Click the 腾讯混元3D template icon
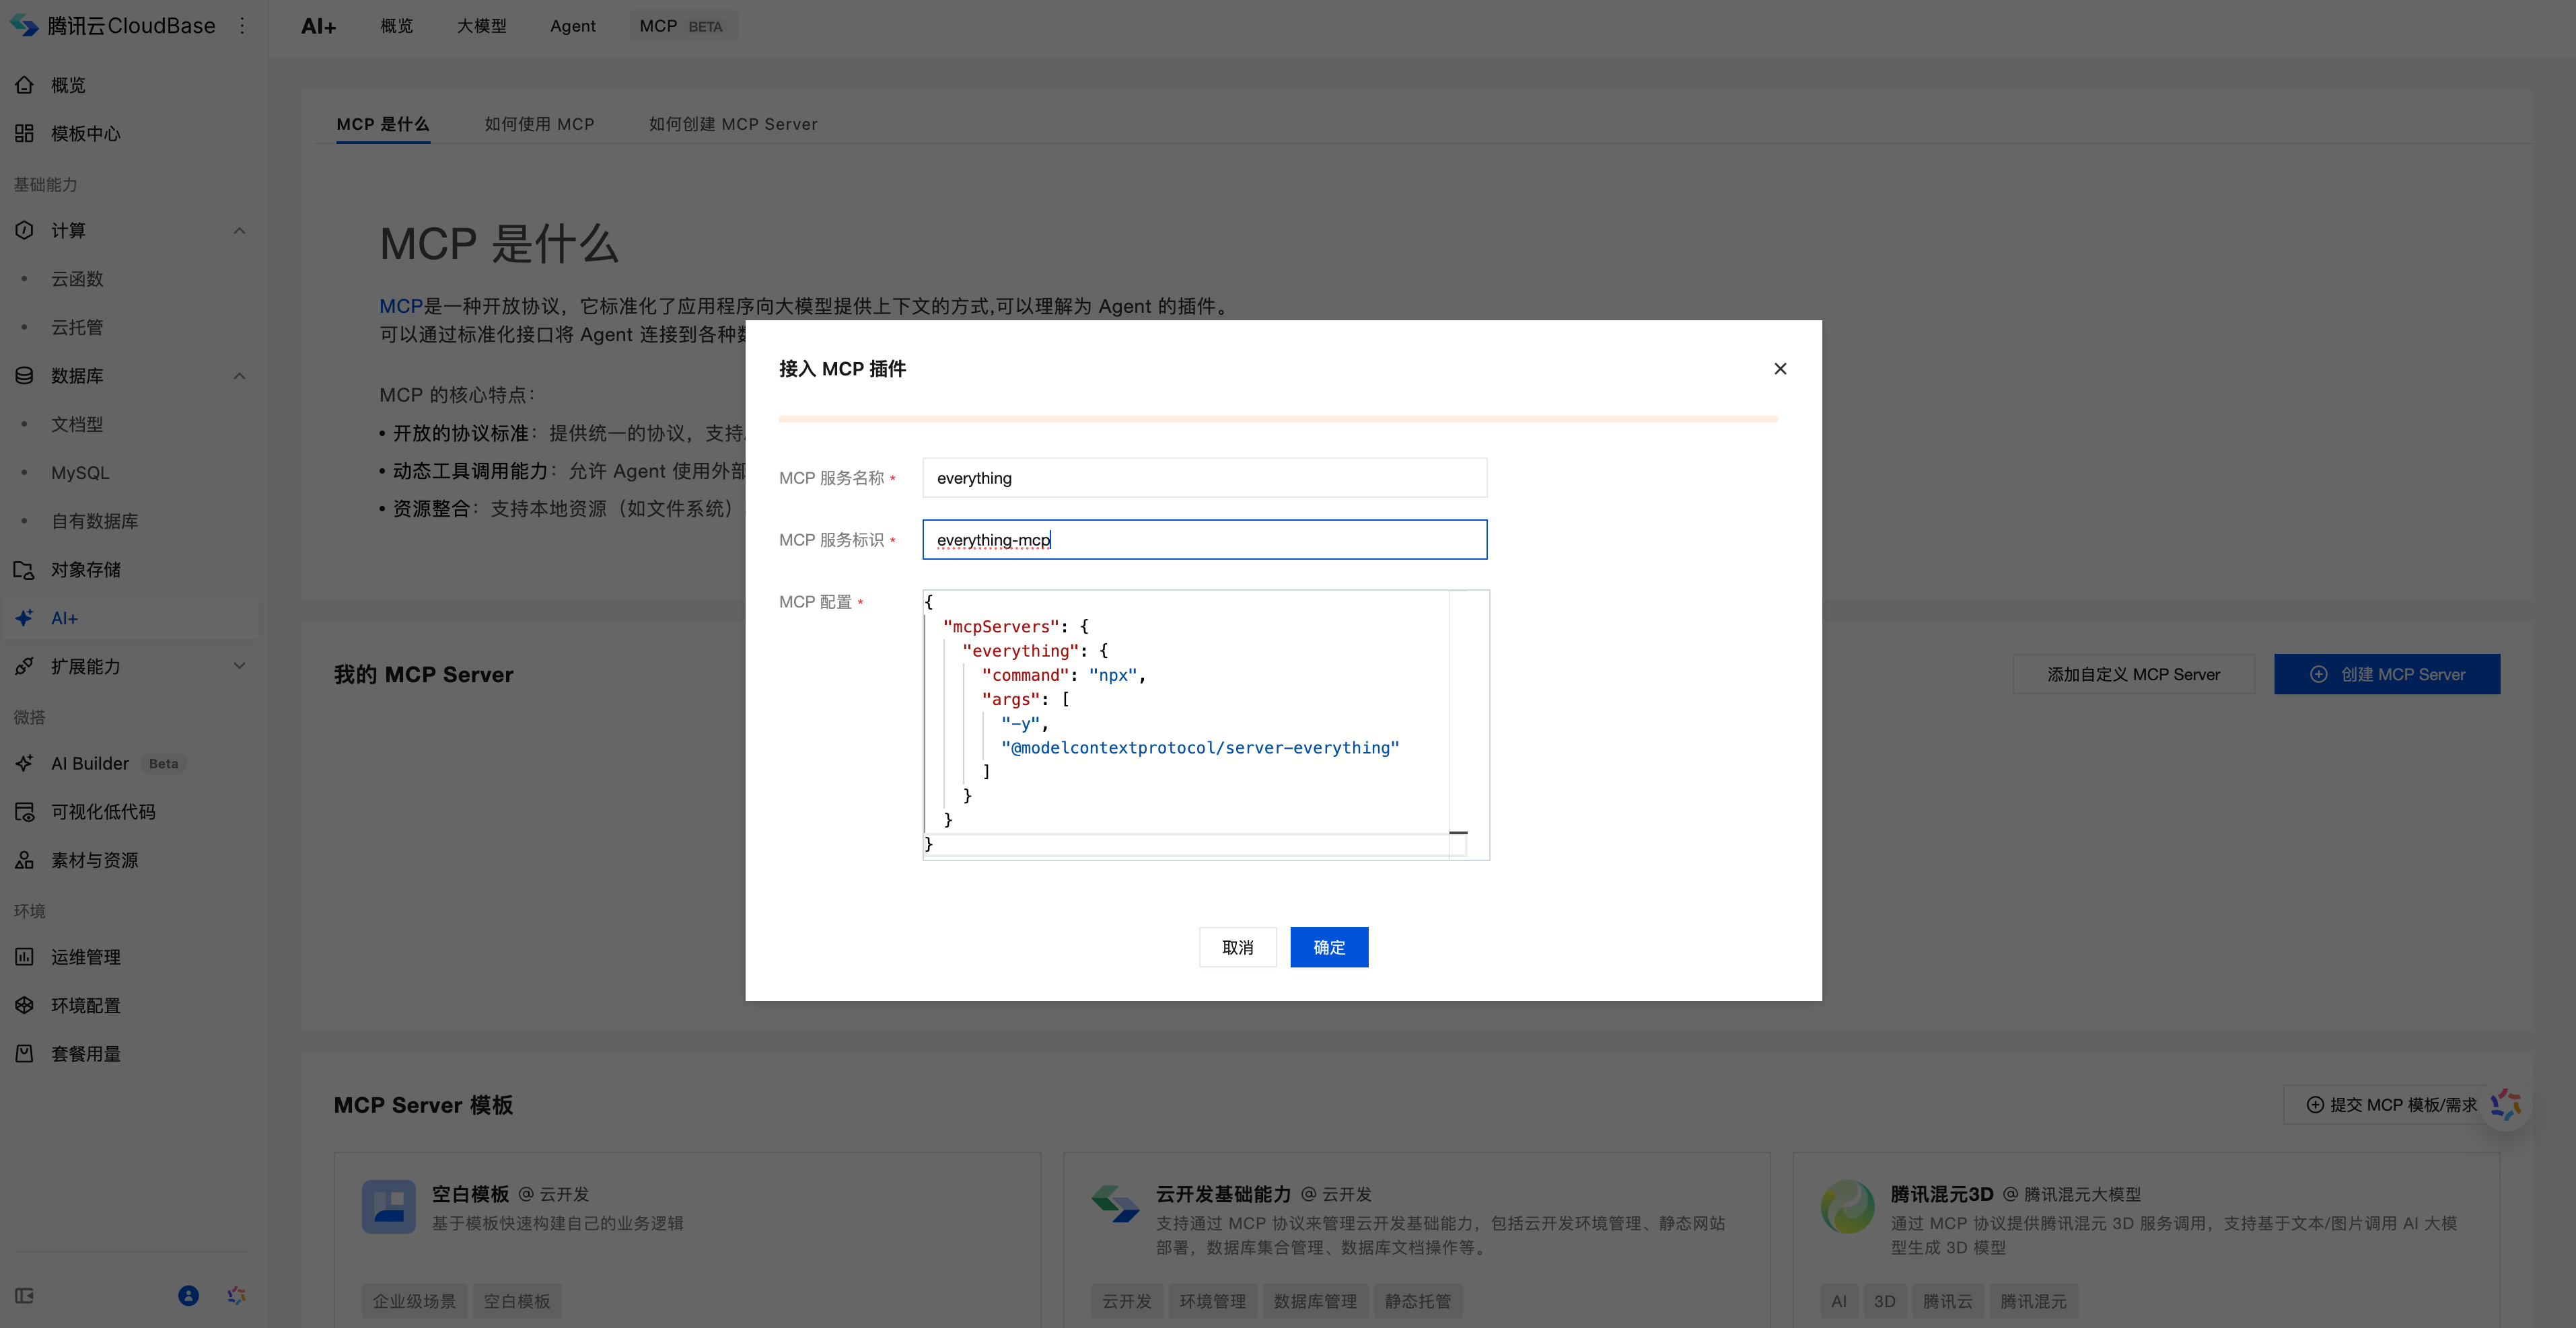Viewport: 2576px width, 1328px height. [1848, 1207]
